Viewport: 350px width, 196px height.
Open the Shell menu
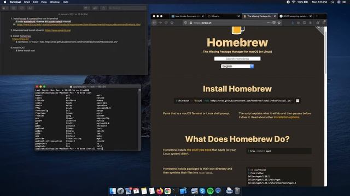27,2
